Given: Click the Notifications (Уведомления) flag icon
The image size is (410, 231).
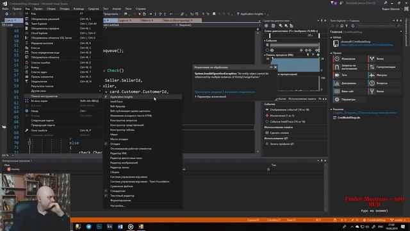Looking at the screenshot, I should (x=27, y=81).
